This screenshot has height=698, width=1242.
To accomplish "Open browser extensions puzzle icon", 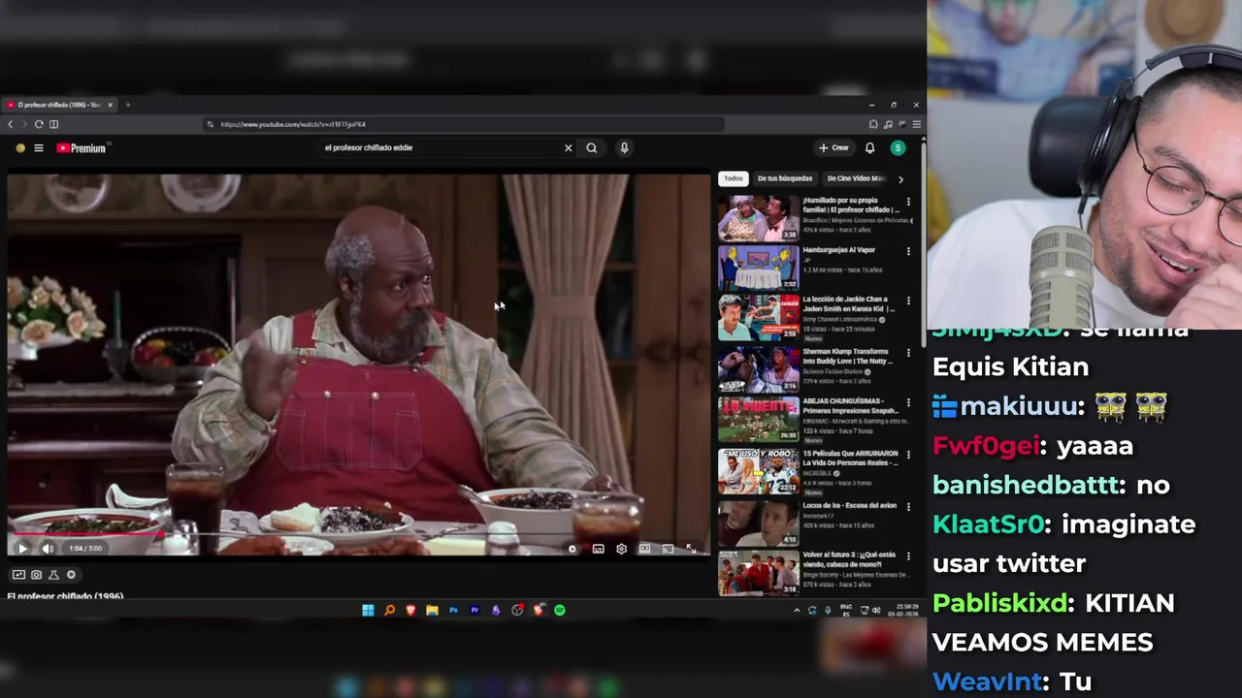I will tap(873, 124).
